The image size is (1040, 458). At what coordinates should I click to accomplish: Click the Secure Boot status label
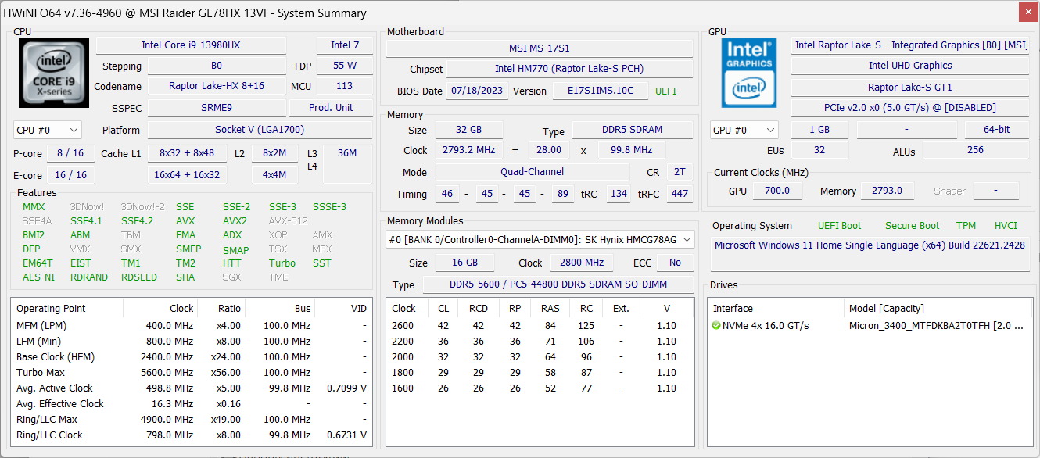[x=912, y=226]
